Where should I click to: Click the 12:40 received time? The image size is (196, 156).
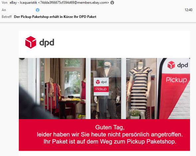tap(188, 10)
